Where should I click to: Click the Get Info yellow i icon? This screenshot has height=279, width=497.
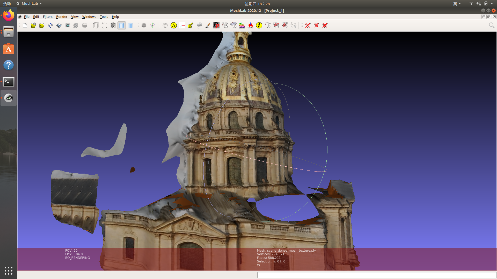click(x=259, y=25)
